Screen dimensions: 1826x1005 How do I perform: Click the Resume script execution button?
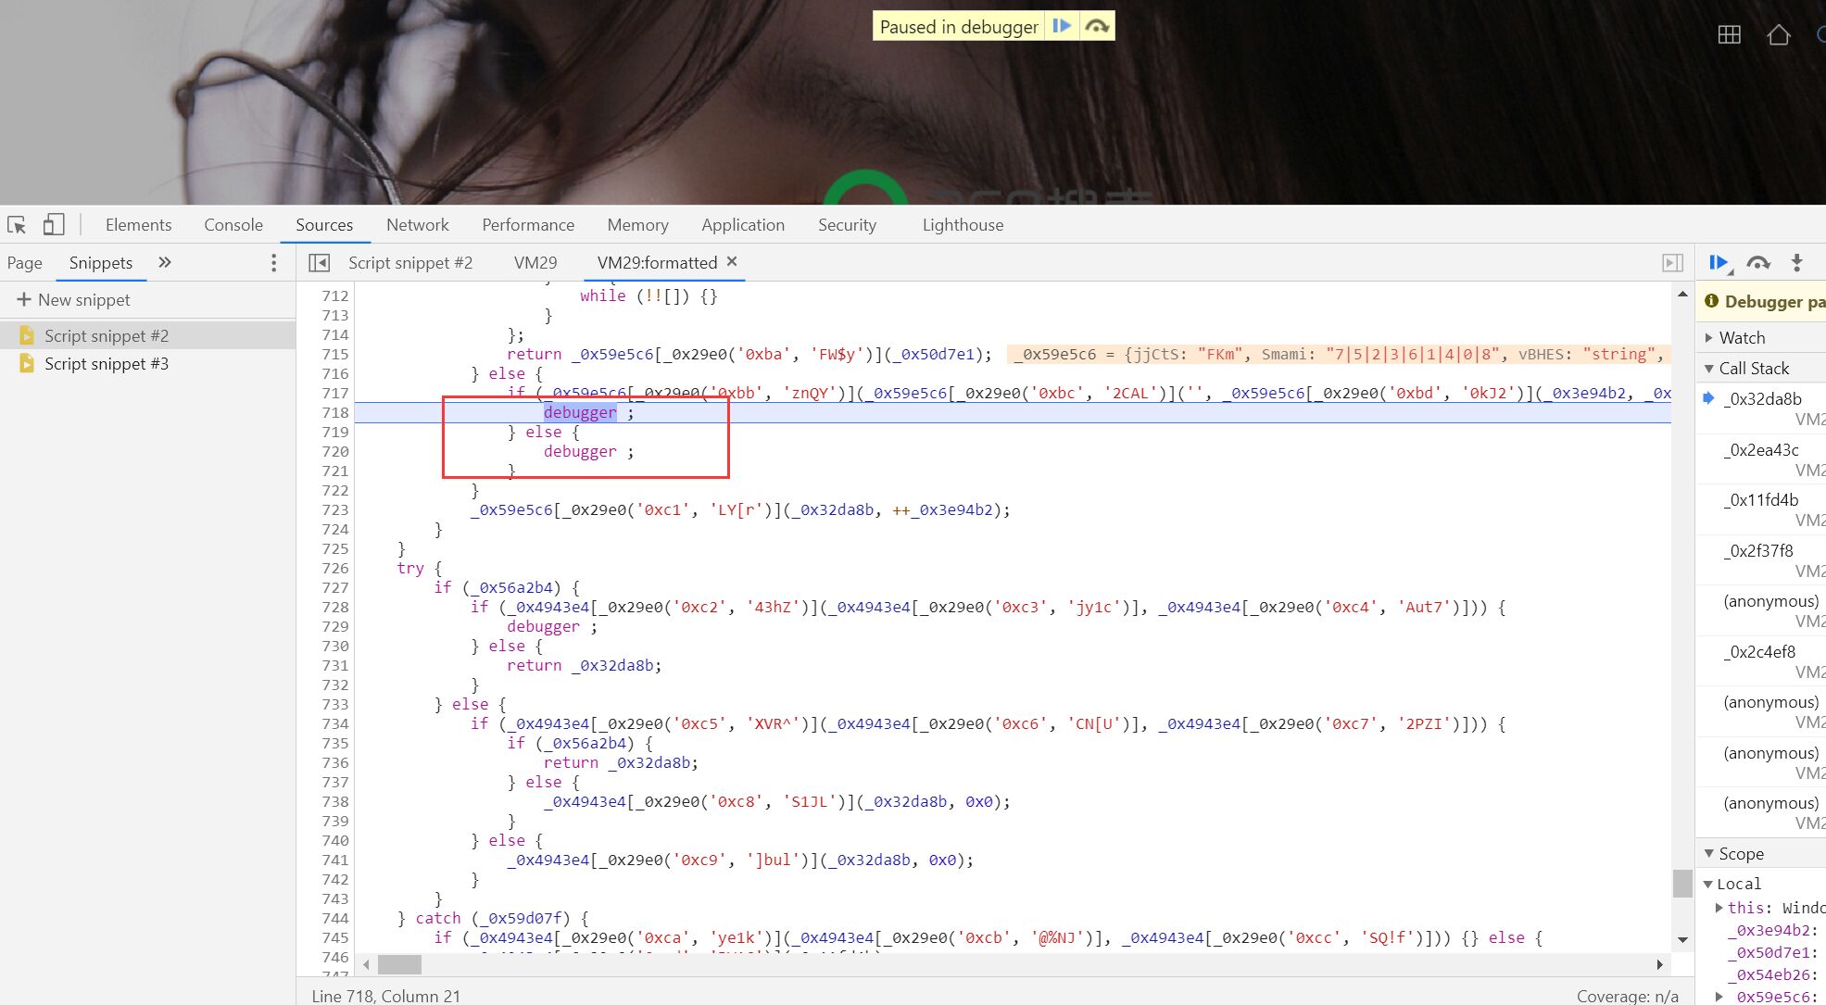1720,262
